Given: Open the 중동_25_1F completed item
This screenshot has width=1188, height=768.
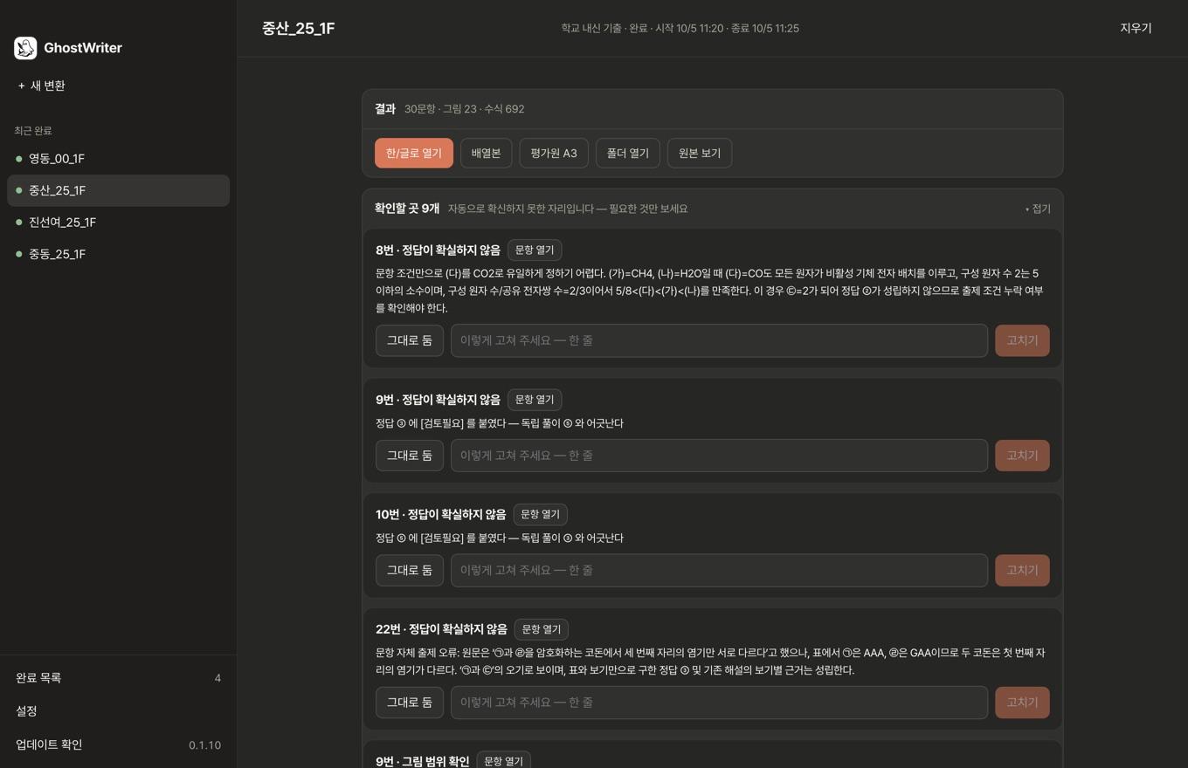Looking at the screenshot, I should [x=118, y=254].
